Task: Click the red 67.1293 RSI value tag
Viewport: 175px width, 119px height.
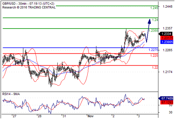Action: click(x=167, y=102)
